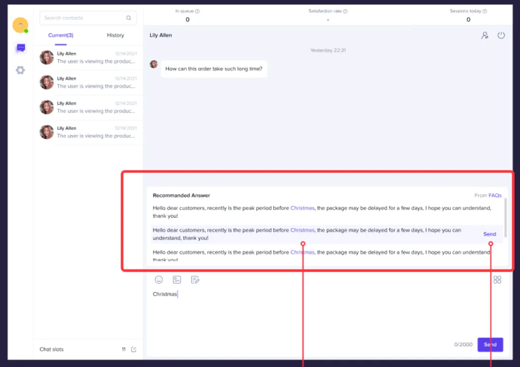Transfer chat using the person icon
This screenshot has height=367, width=520.
coord(485,35)
